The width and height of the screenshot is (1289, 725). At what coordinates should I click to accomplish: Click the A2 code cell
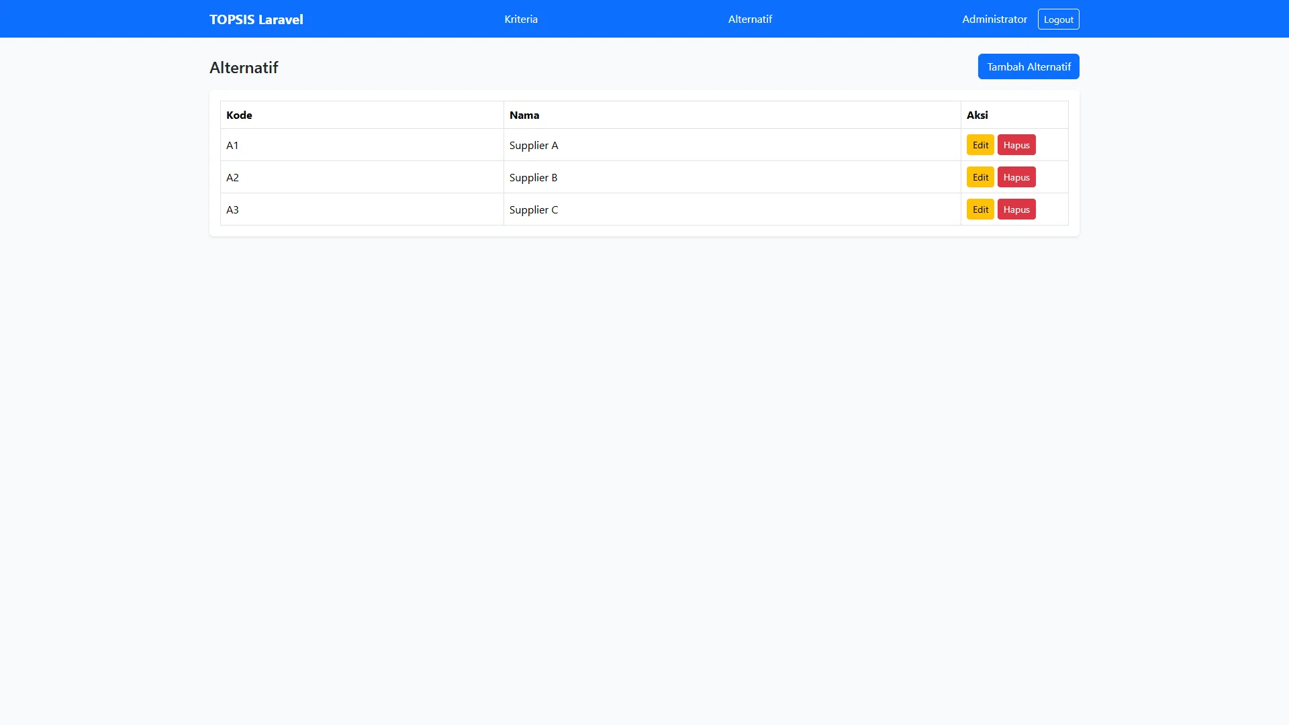coord(362,177)
